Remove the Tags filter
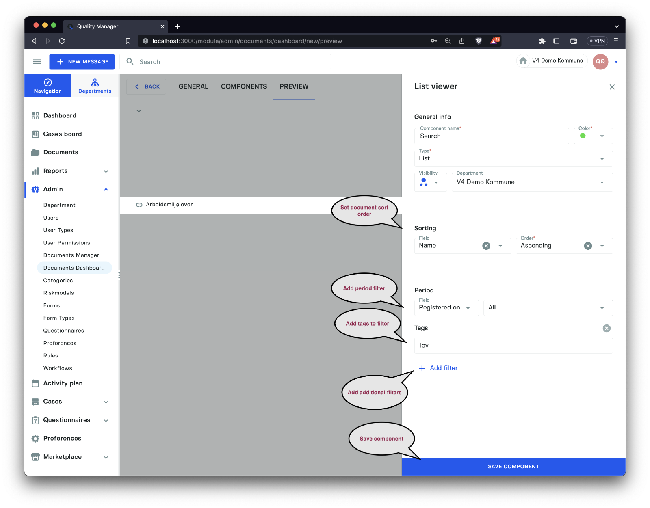Viewport: 650px width, 508px height. pos(607,328)
